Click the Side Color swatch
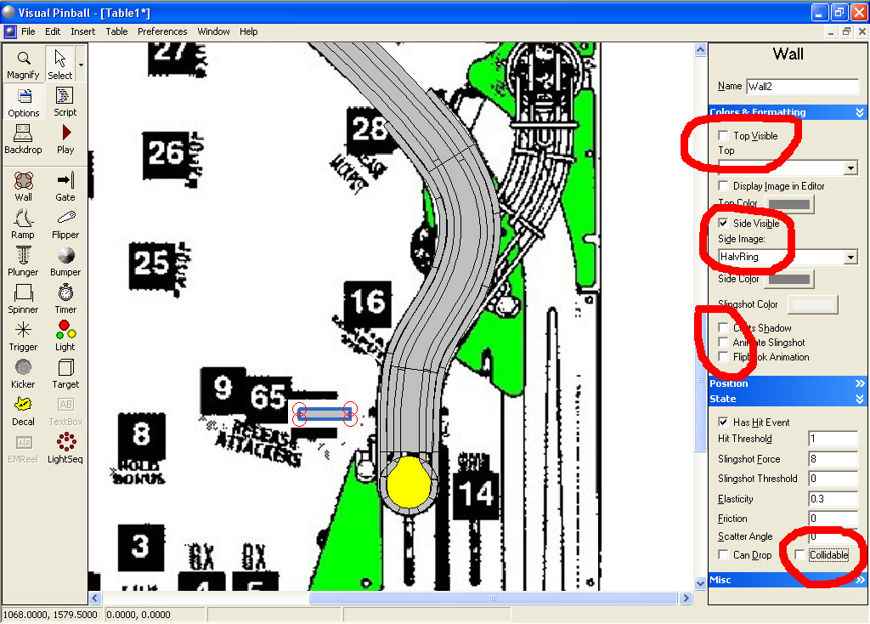This screenshot has height=624, width=870. click(x=789, y=279)
